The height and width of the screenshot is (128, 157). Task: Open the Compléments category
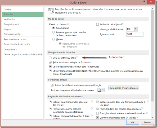tap(23, 49)
